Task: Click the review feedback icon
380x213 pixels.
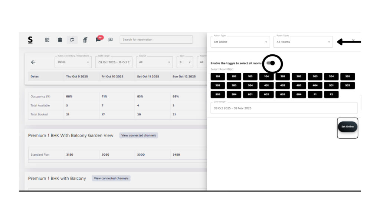Action: click(x=110, y=40)
